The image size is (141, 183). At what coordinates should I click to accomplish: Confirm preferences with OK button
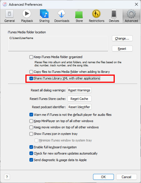(103, 177)
